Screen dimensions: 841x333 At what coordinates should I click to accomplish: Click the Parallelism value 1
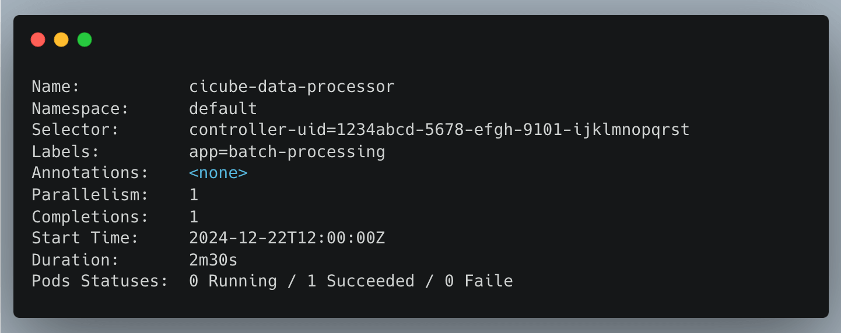click(x=194, y=195)
